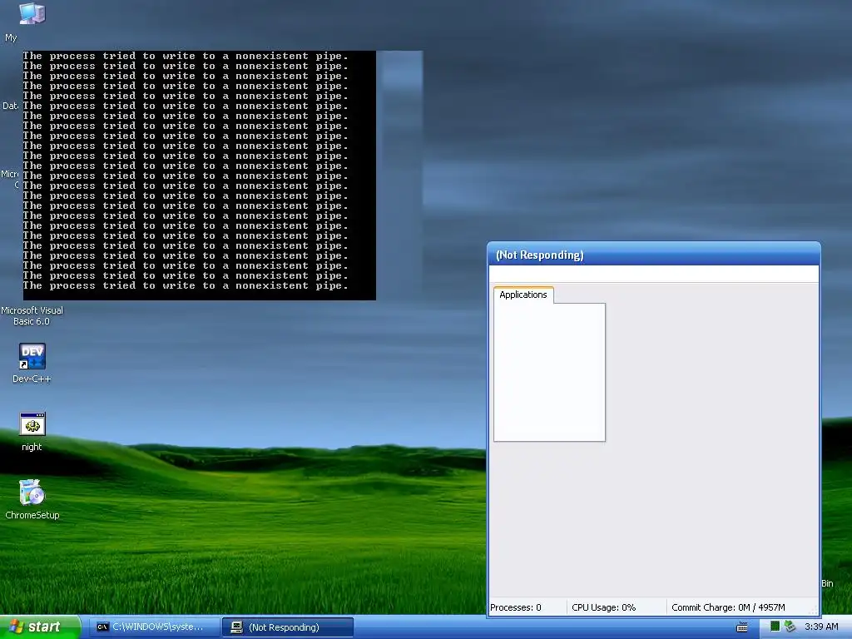Click the first console line about nonexistent pipe
Viewport: 852px width, 639px height.
pyautogui.click(x=186, y=56)
